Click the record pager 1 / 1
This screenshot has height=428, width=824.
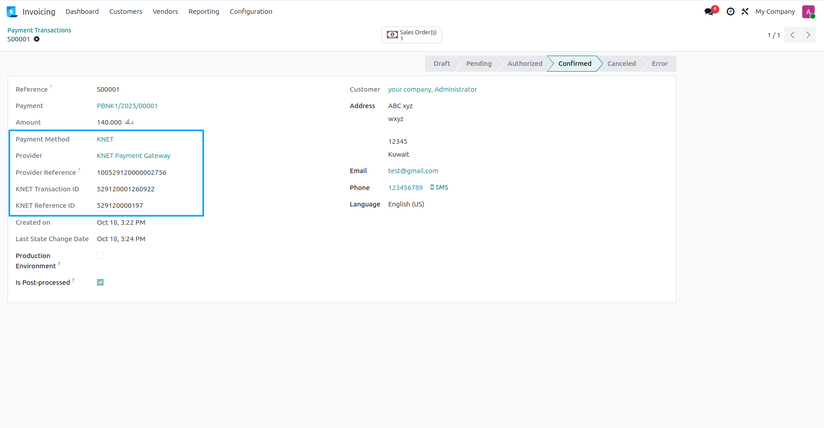pyautogui.click(x=773, y=35)
